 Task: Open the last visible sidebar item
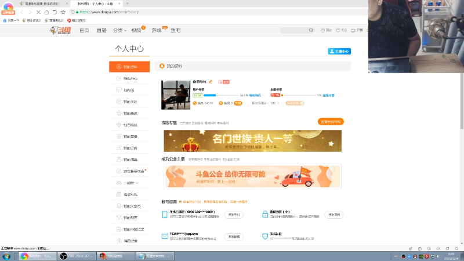pos(129,241)
